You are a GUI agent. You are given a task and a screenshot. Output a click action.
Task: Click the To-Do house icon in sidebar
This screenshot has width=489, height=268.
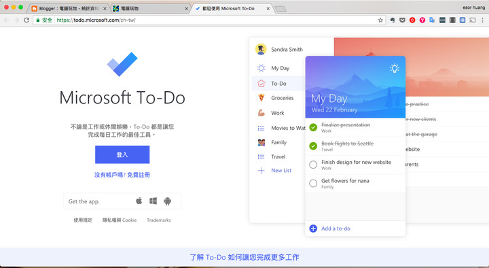click(x=261, y=84)
